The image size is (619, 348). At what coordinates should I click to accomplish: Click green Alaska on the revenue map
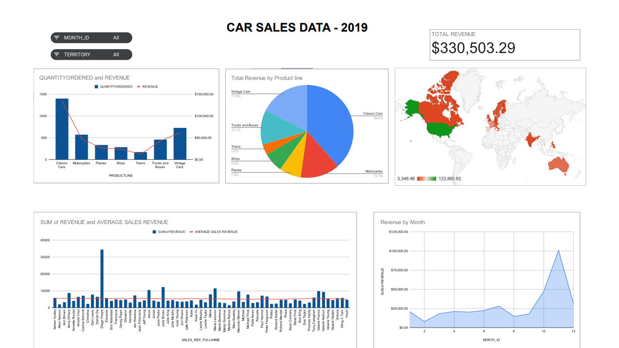tap(412, 107)
